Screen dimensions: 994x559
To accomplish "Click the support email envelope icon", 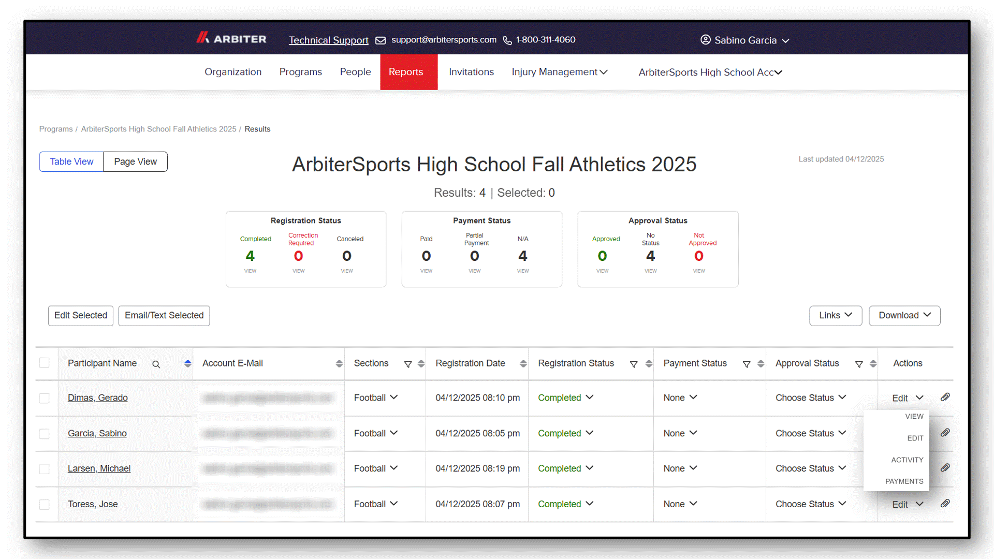I will pos(381,40).
